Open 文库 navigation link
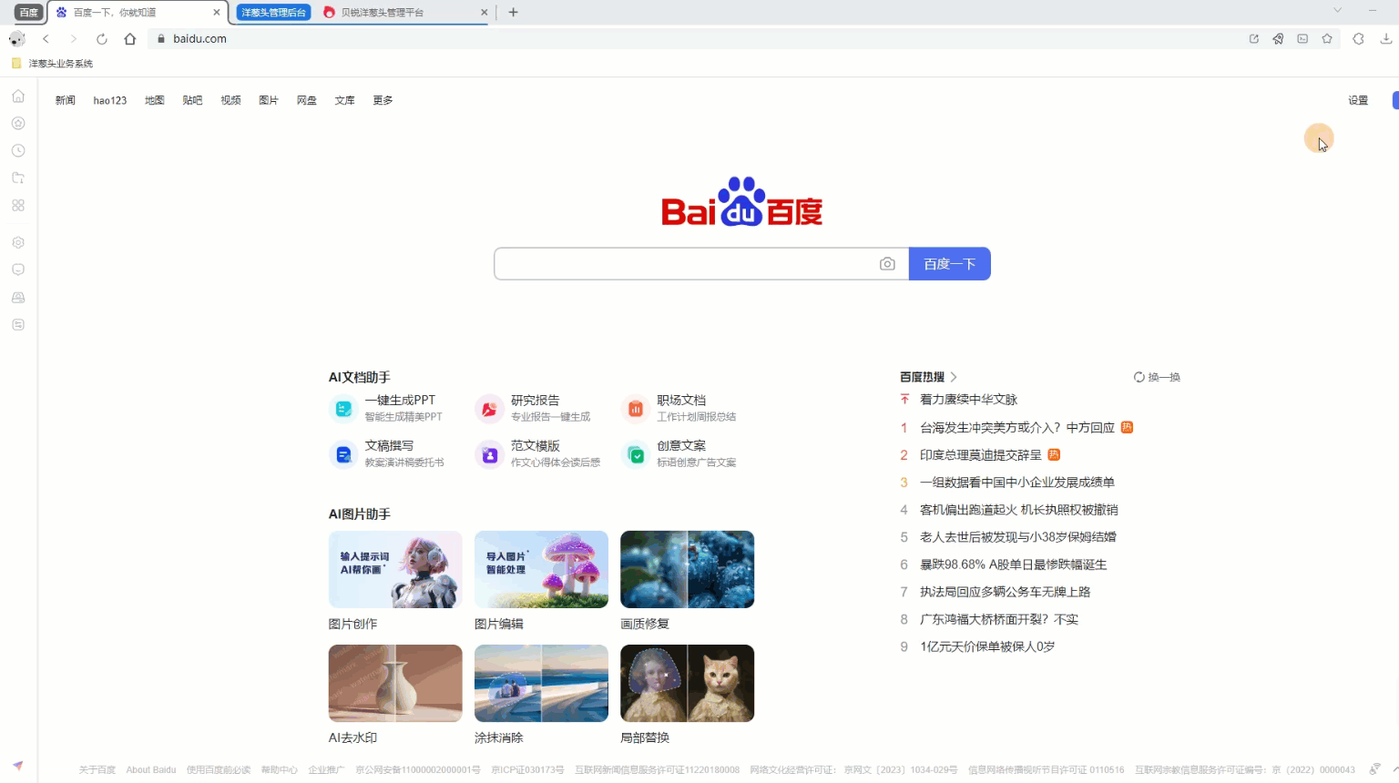The height and width of the screenshot is (783, 1399). tap(344, 100)
